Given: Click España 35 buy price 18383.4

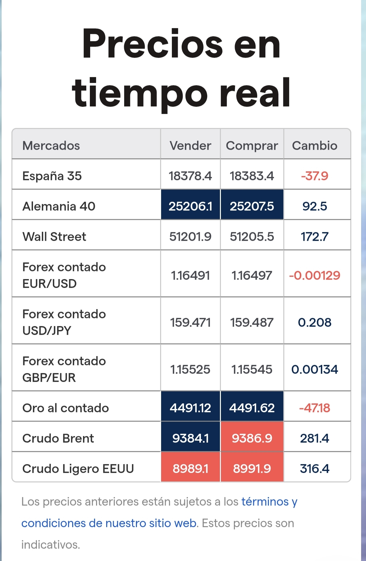Looking at the screenshot, I should [252, 176].
